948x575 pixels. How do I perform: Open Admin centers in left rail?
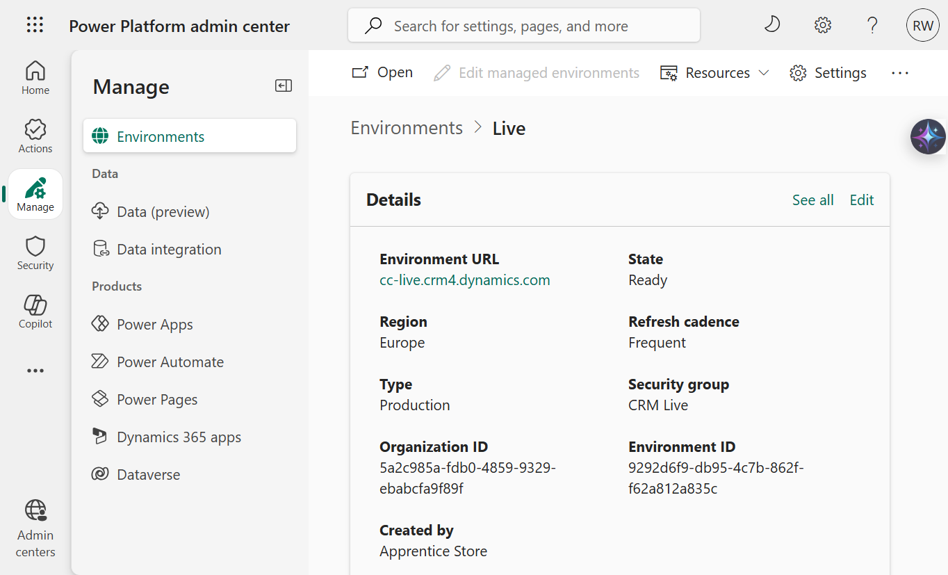click(35, 528)
